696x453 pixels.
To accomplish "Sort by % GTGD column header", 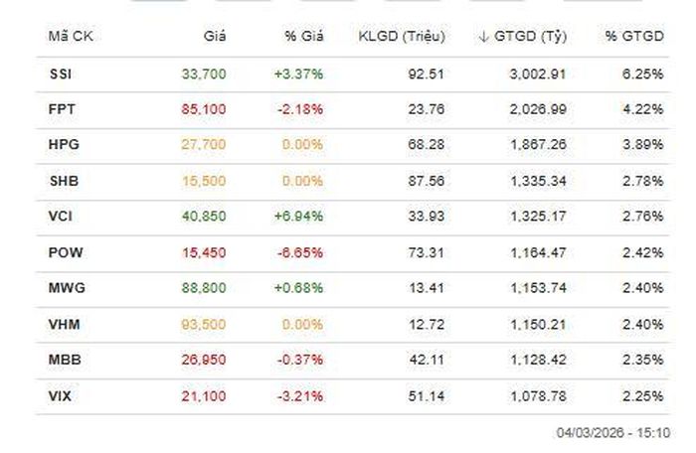I will point(634,37).
